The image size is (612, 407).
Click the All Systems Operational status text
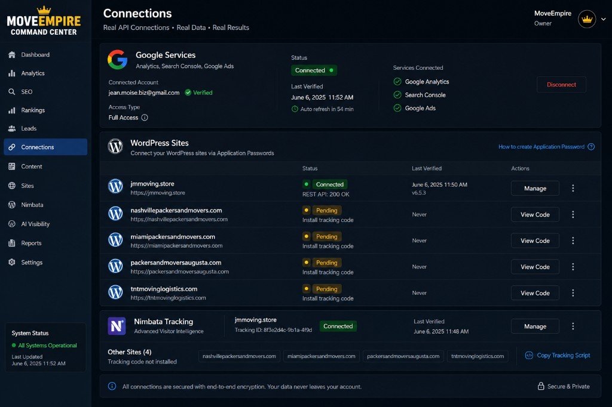click(48, 346)
